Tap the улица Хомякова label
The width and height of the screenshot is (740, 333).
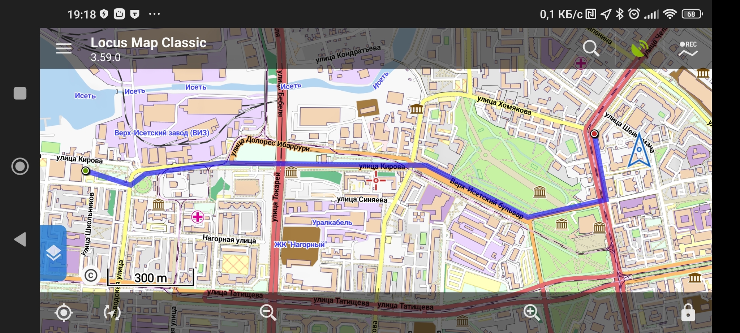[x=504, y=105]
